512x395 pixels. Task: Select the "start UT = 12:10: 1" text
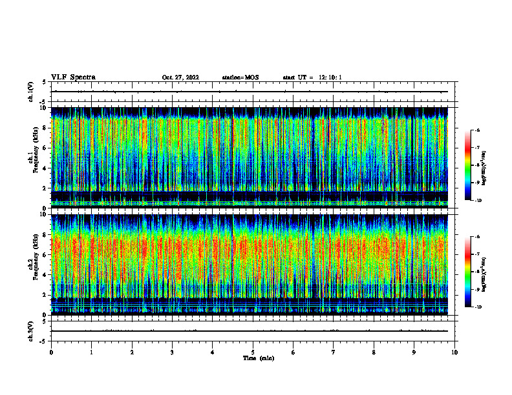coord(312,77)
